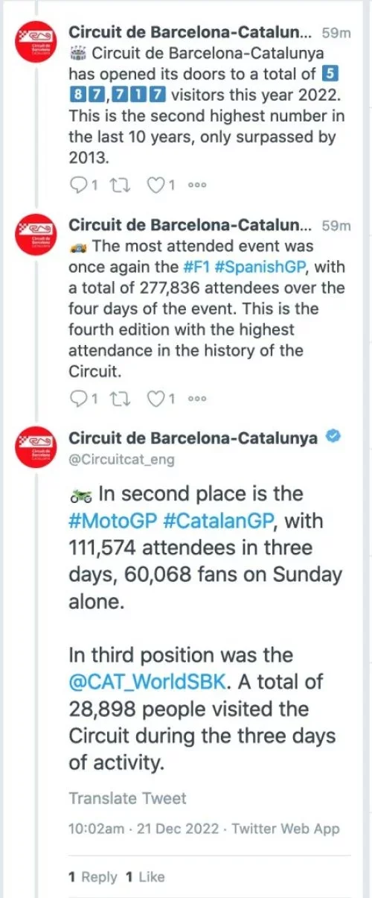Image resolution: width=372 pixels, height=898 pixels.
Task: Open more options on the F1 tweet
Action: click(197, 400)
